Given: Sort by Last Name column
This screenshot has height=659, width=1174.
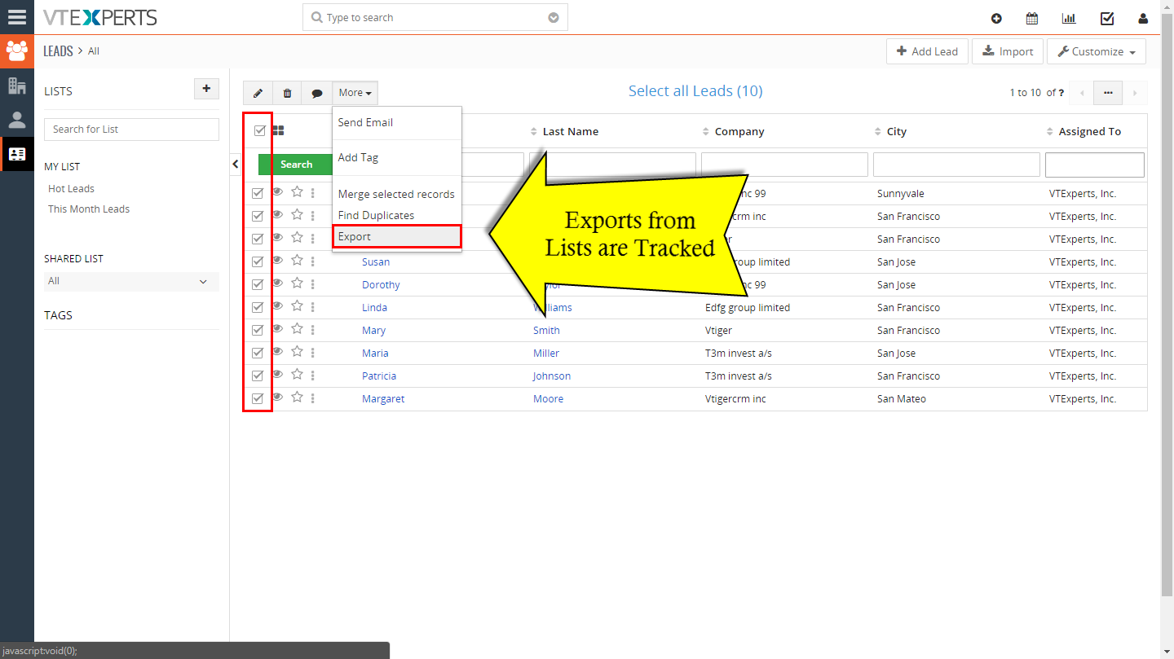Looking at the screenshot, I should click(x=571, y=131).
